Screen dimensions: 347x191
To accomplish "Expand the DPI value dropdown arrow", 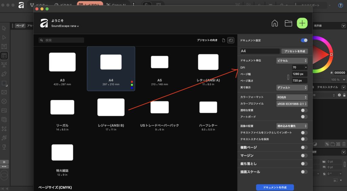I will [306, 67].
